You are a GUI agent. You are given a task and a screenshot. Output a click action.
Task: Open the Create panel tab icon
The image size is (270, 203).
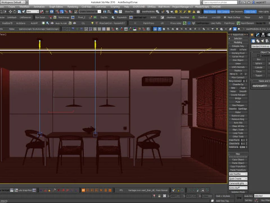[x=252, y=35]
